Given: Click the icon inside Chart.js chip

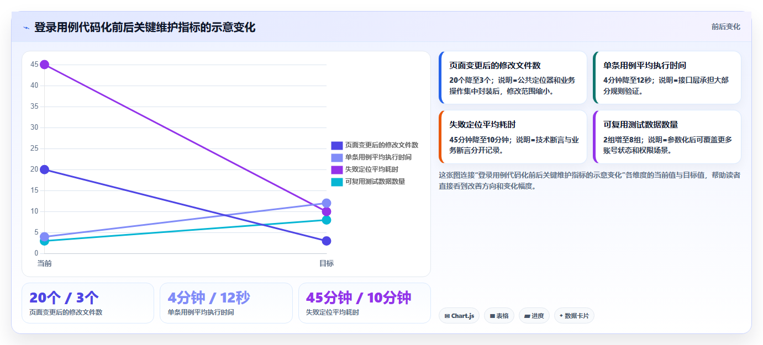Looking at the screenshot, I should (447, 316).
